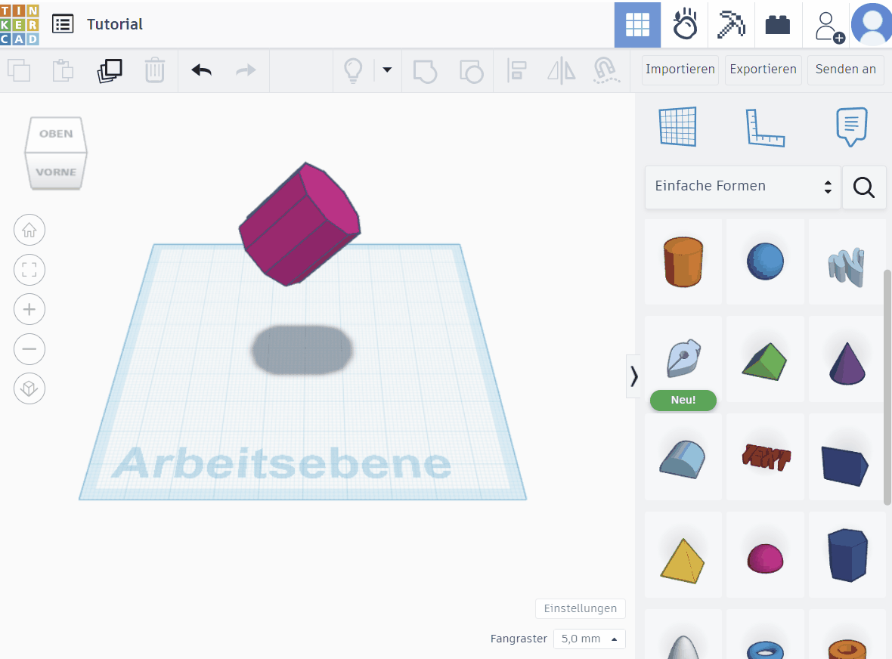Open the Sim Lab hand-and-apple icon
Screen dimensions: 892x659
pyautogui.click(x=684, y=24)
